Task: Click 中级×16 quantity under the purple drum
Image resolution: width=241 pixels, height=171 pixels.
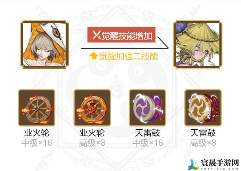Action: coord(147,143)
